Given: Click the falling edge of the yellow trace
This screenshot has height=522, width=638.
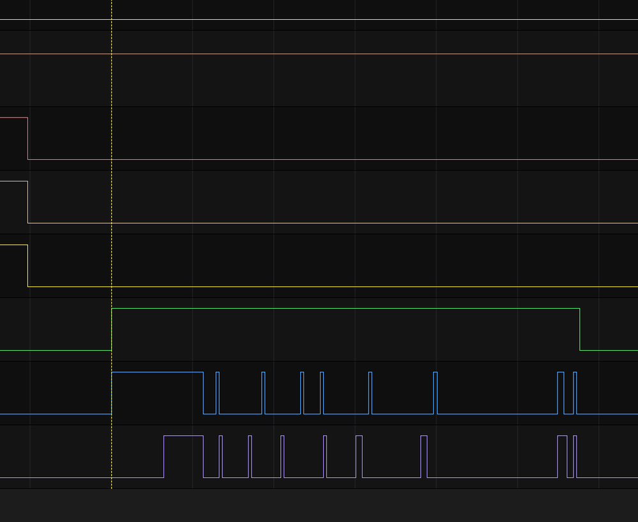Looking at the screenshot, I should [27, 266].
